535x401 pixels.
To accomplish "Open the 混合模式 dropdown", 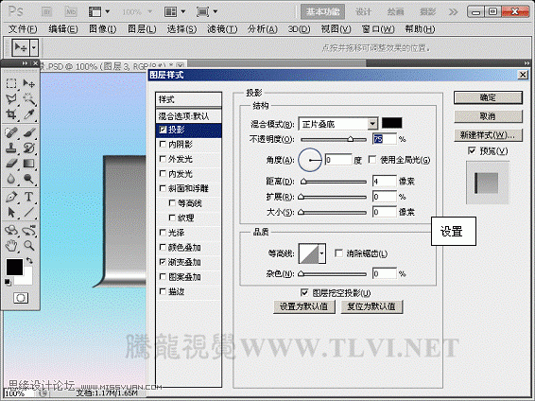I will tap(372, 124).
